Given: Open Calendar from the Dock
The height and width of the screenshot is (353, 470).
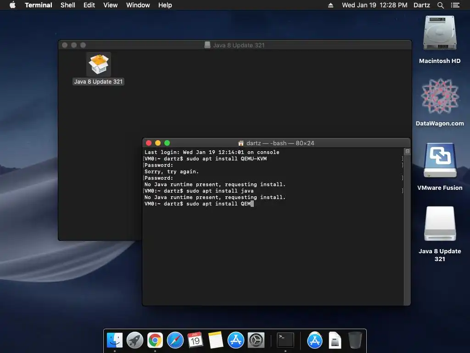Looking at the screenshot, I should coord(195,340).
